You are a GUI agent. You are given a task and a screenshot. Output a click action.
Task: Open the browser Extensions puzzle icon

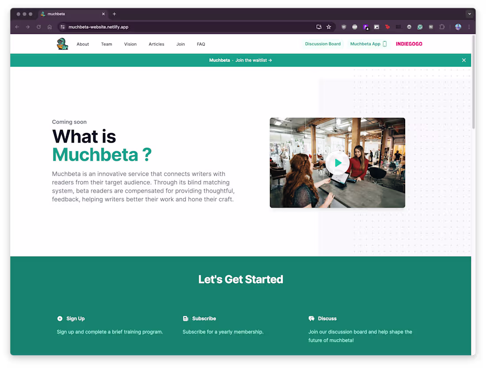tap(442, 27)
